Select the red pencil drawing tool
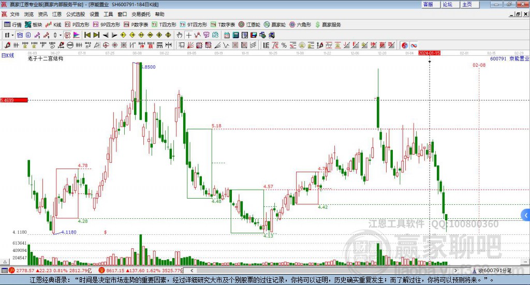Screen dimensions: 530x285 7,45
